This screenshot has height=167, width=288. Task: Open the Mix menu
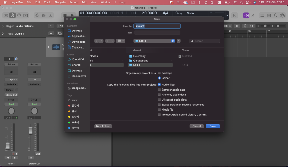84,2
